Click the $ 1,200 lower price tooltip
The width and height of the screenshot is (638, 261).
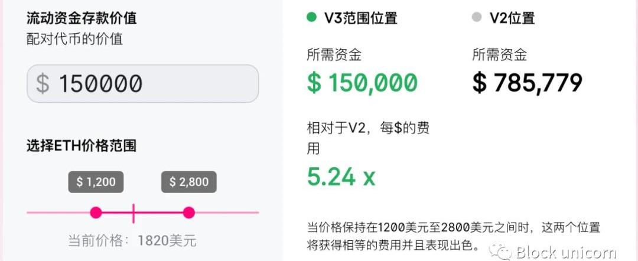(96, 182)
